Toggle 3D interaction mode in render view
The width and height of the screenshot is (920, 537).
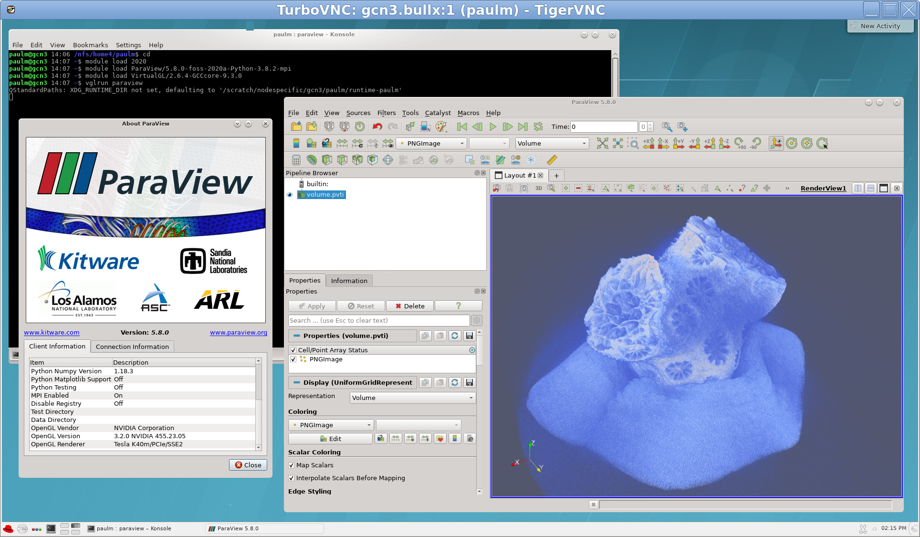click(x=538, y=188)
